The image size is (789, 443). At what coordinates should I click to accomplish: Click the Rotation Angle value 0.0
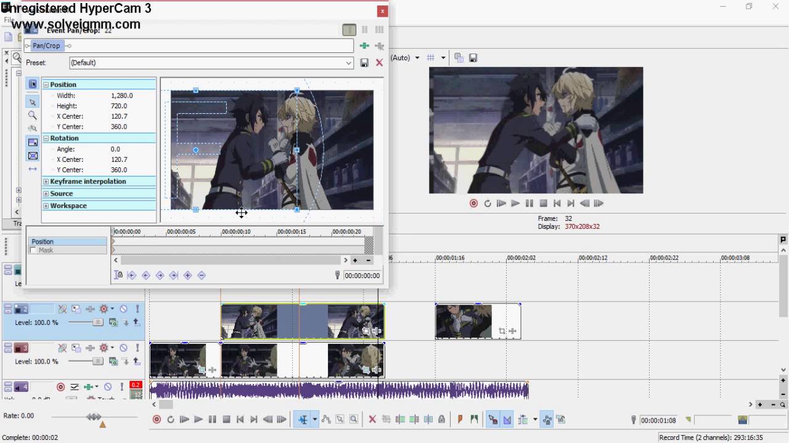(115, 150)
